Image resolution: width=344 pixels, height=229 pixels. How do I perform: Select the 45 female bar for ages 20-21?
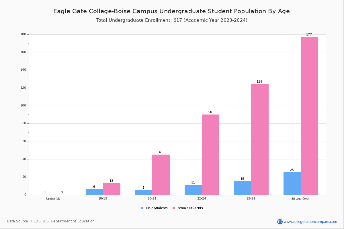tap(161, 175)
